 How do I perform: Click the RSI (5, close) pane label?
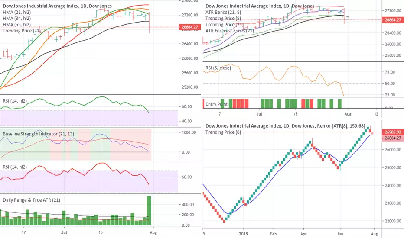pyautogui.click(x=218, y=68)
